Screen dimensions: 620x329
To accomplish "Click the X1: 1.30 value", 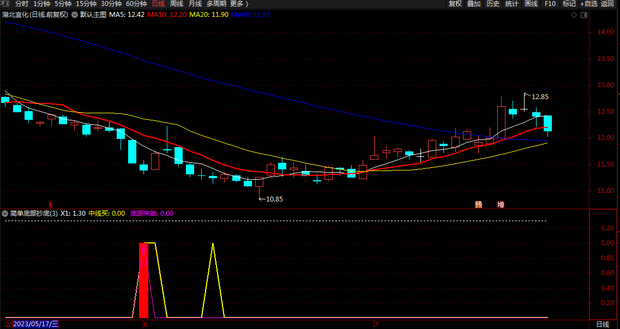I will coord(73,214).
